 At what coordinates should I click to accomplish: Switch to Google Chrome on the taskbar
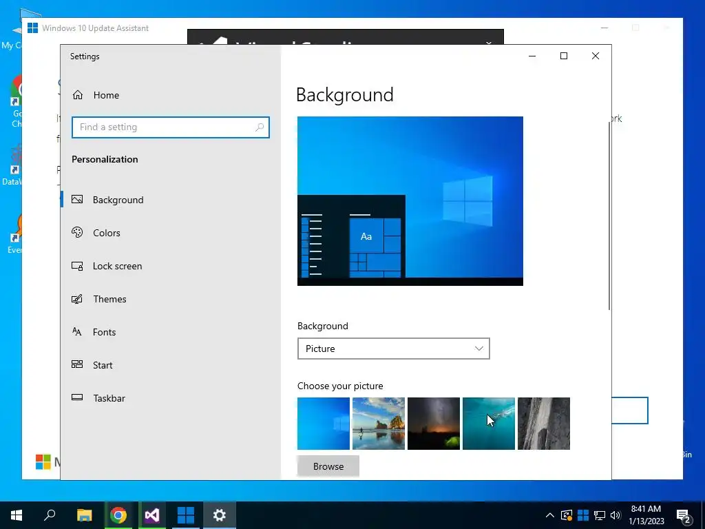[118, 515]
